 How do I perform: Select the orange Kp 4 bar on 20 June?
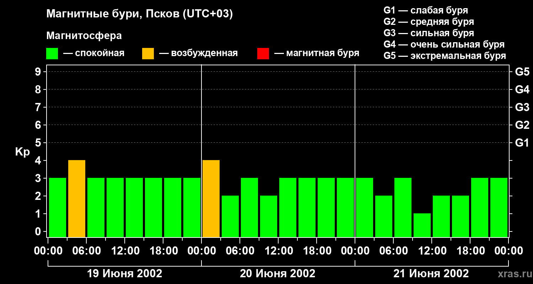tap(211, 199)
